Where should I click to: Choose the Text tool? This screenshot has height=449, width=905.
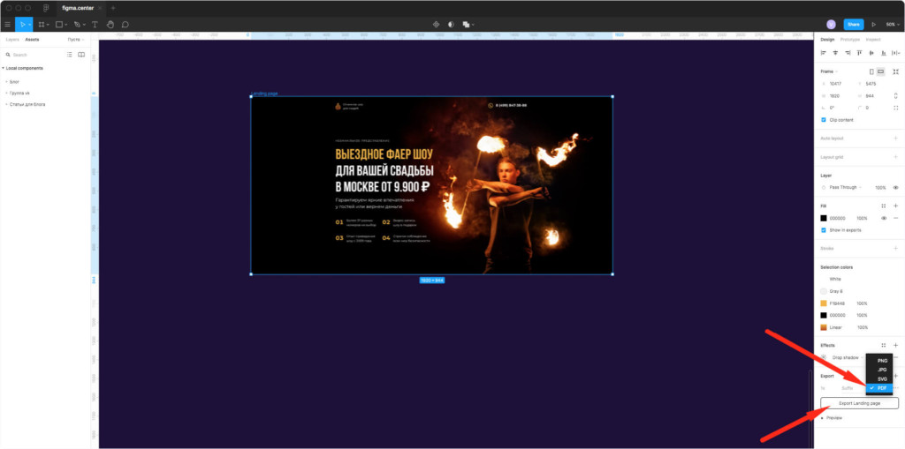click(x=95, y=25)
